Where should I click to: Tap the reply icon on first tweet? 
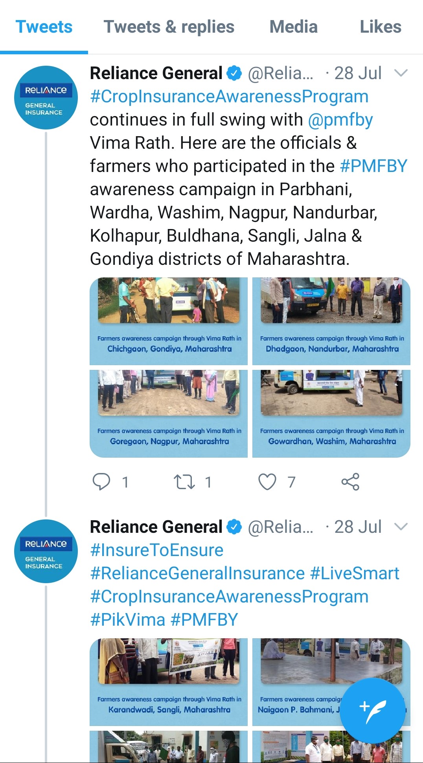[x=101, y=482]
